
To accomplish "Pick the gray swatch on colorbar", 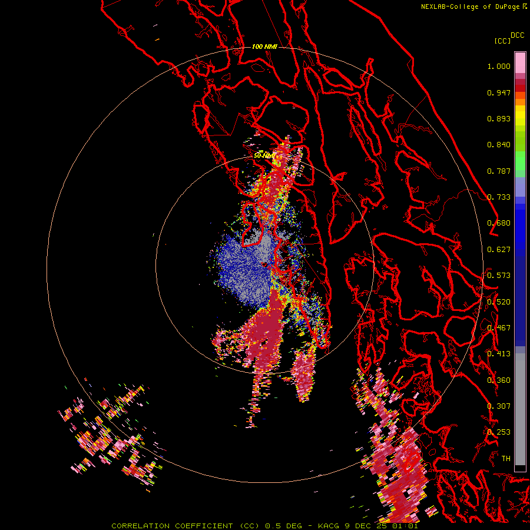I will coord(520,409).
